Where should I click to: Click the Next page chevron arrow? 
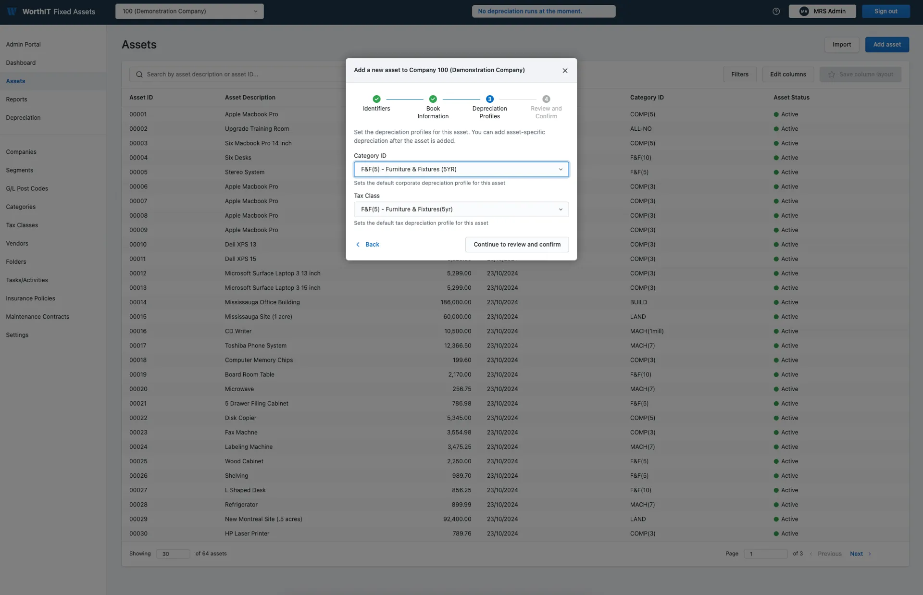coord(870,554)
